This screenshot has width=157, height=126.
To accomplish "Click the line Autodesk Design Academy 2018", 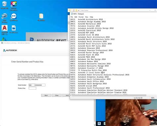I will (x=88, y=22).
